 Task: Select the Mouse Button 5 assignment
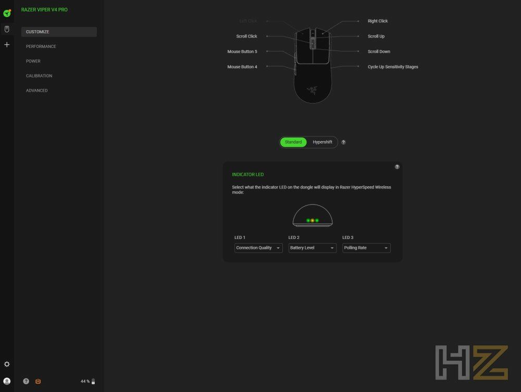tap(242, 52)
